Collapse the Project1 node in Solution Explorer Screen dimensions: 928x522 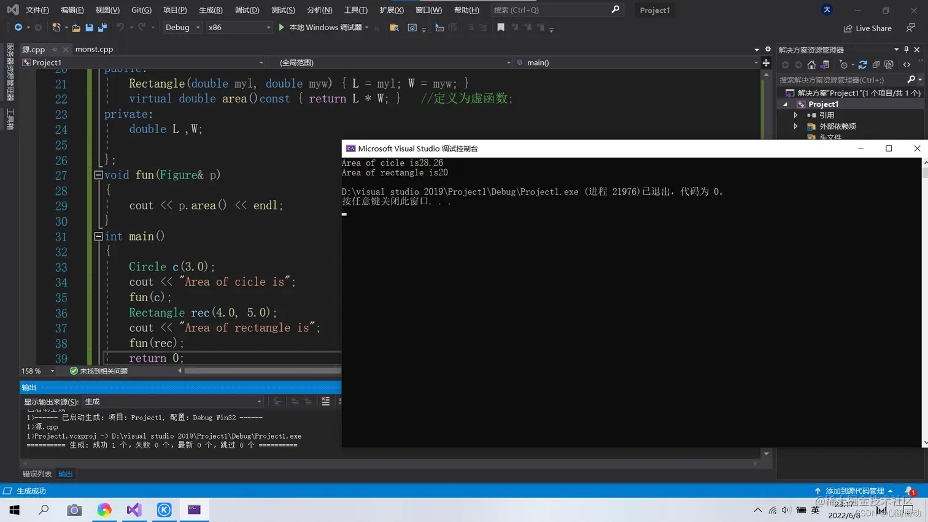pos(786,104)
